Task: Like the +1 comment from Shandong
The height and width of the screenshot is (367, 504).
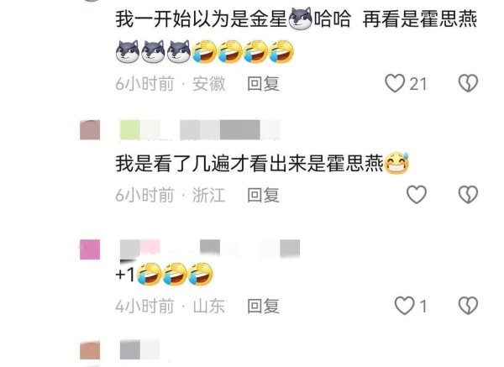Action: click(404, 306)
